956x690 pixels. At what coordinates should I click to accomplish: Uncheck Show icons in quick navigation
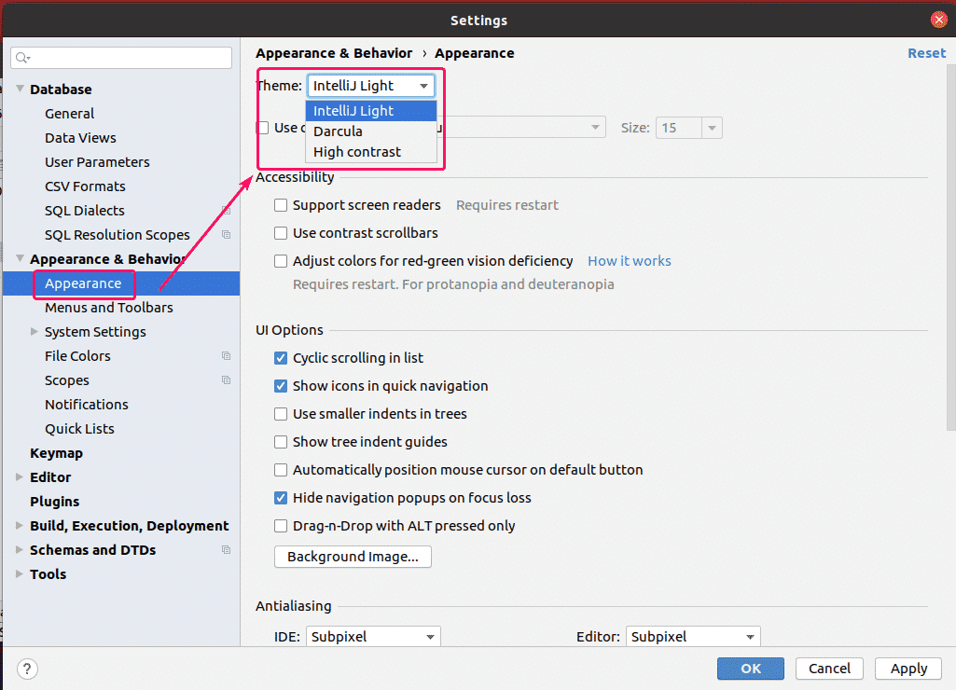click(281, 386)
